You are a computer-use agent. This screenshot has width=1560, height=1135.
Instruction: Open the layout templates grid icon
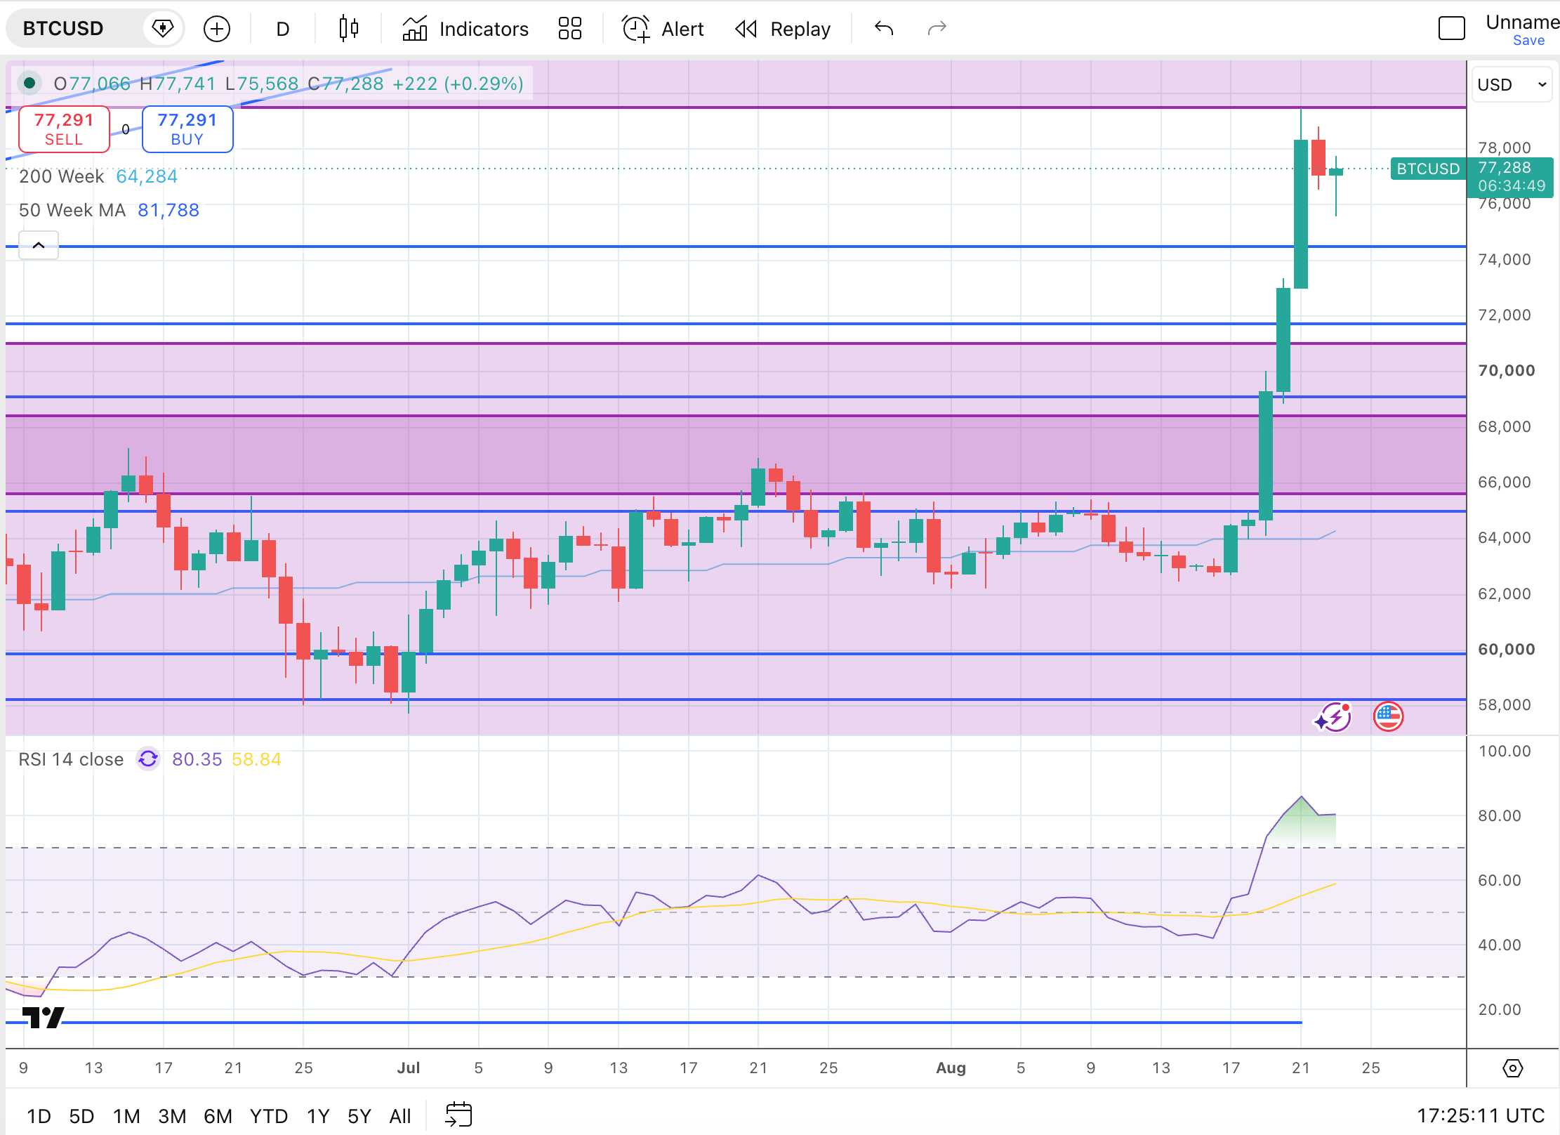569,29
